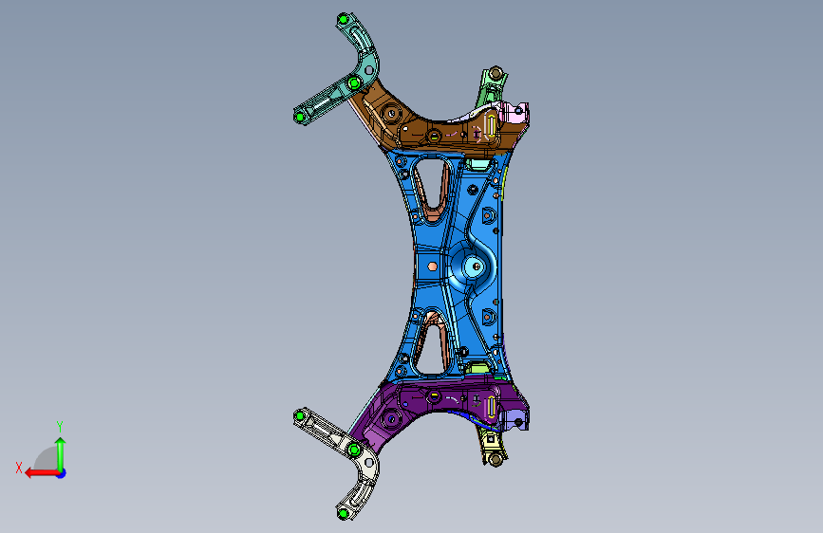The height and width of the screenshot is (533, 823).
Task: Select the cyan circular boss at the subframe center
Action: pos(472,266)
